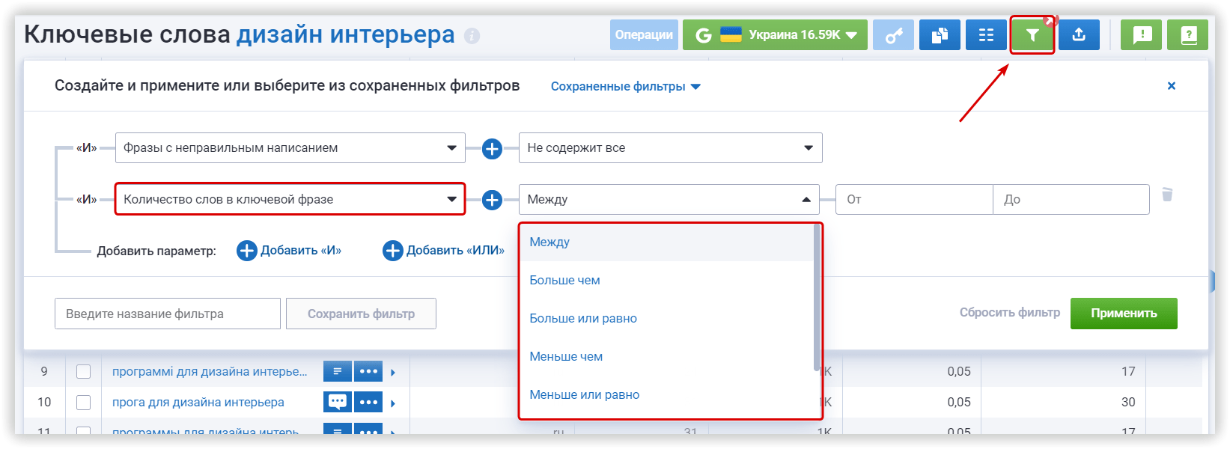
Task: Click the key icon toolbar button
Action: tap(893, 35)
